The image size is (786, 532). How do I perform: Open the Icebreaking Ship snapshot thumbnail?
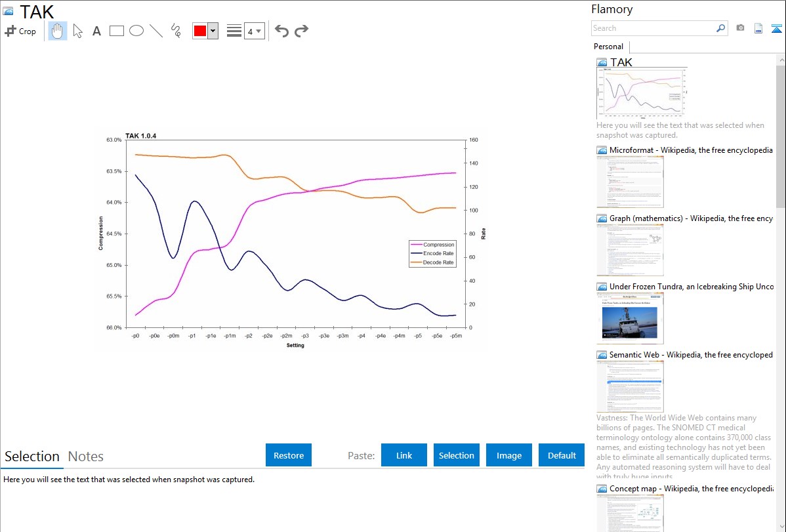630,318
